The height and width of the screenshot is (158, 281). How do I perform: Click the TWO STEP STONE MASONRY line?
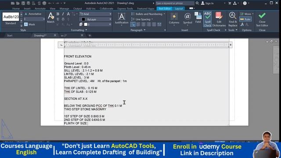tap(85, 109)
